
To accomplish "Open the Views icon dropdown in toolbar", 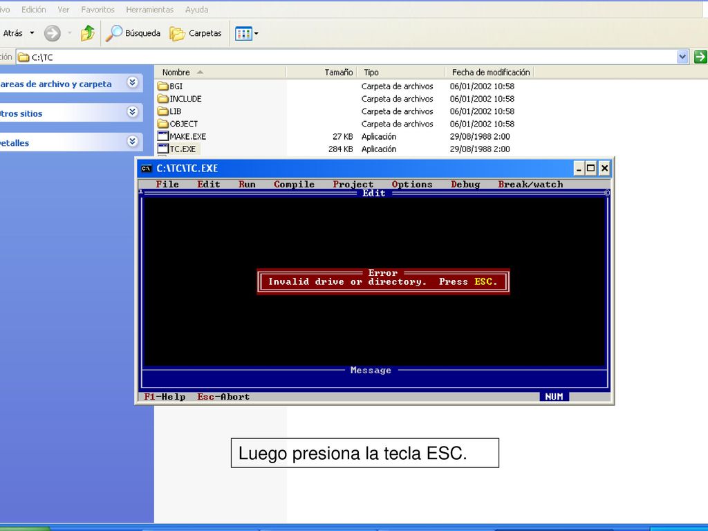I will coord(247,33).
